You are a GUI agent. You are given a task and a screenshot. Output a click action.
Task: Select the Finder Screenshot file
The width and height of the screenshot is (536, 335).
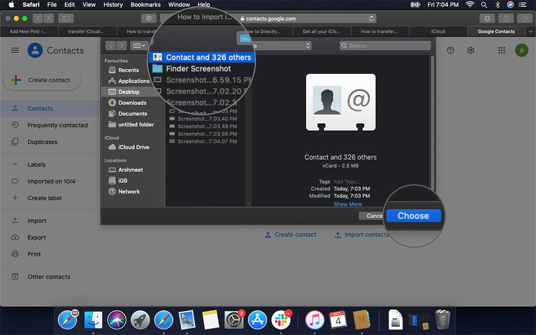(198, 69)
